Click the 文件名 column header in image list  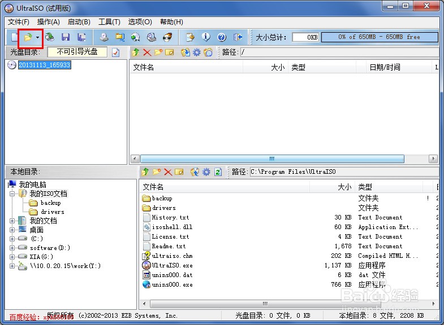click(144, 67)
